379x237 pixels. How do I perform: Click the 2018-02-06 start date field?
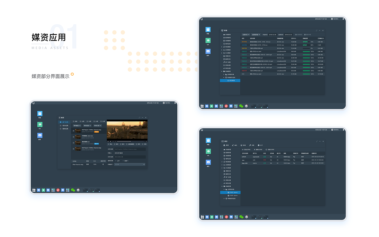click(272, 35)
